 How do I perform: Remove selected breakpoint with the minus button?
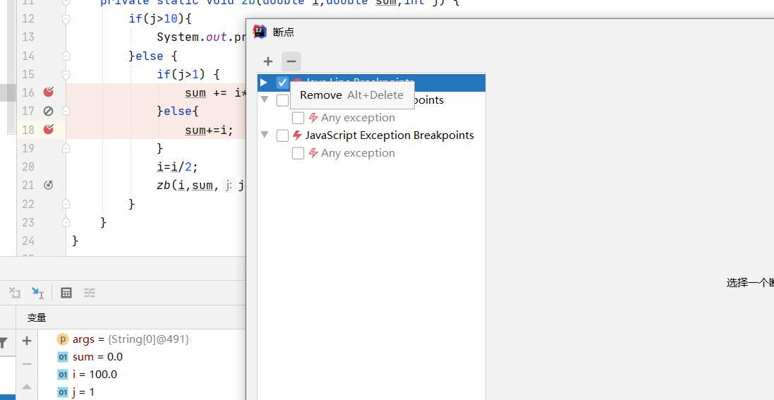291,61
